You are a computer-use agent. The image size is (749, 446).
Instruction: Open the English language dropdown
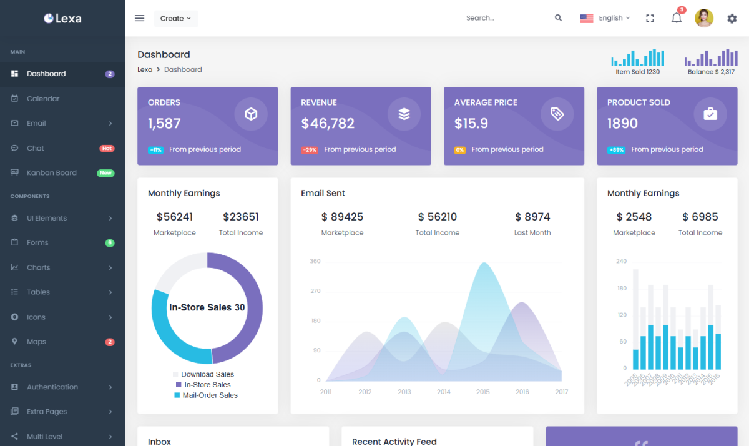coord(605,18)
